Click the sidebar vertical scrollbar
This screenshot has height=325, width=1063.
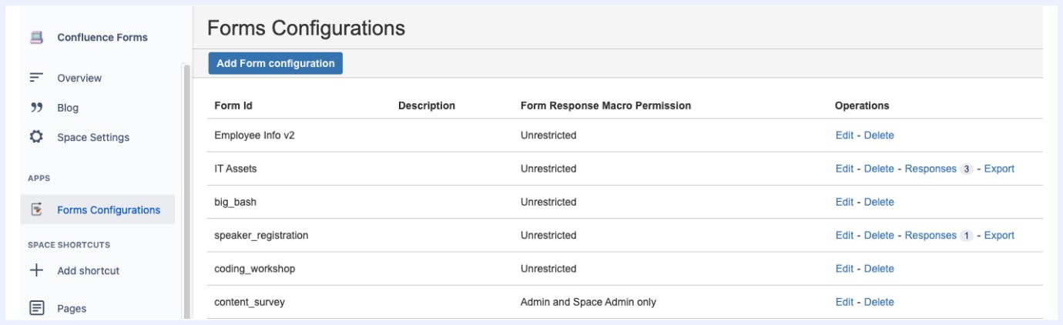(x=186, y=191)
